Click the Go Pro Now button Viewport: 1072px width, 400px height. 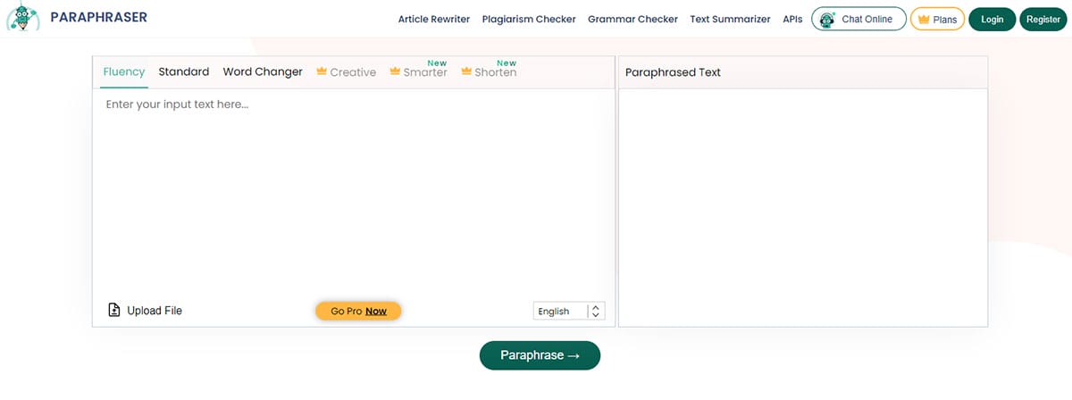[x=358, y=311]
